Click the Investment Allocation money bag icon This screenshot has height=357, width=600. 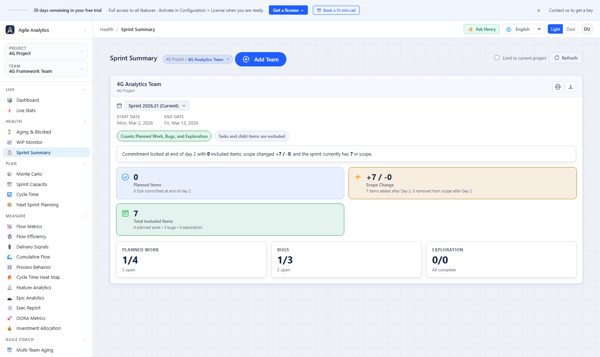(x=10, y=328)
